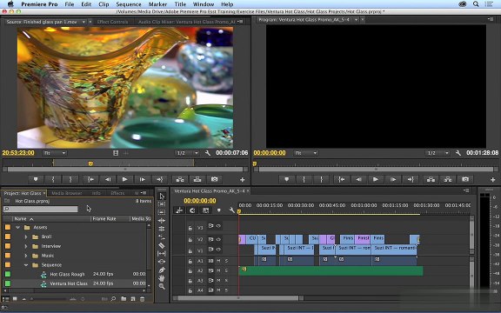The width and height of the screenshot is (501, 313).
Task: Switch to Effects tab in Project panel
Action: point(117,193)
